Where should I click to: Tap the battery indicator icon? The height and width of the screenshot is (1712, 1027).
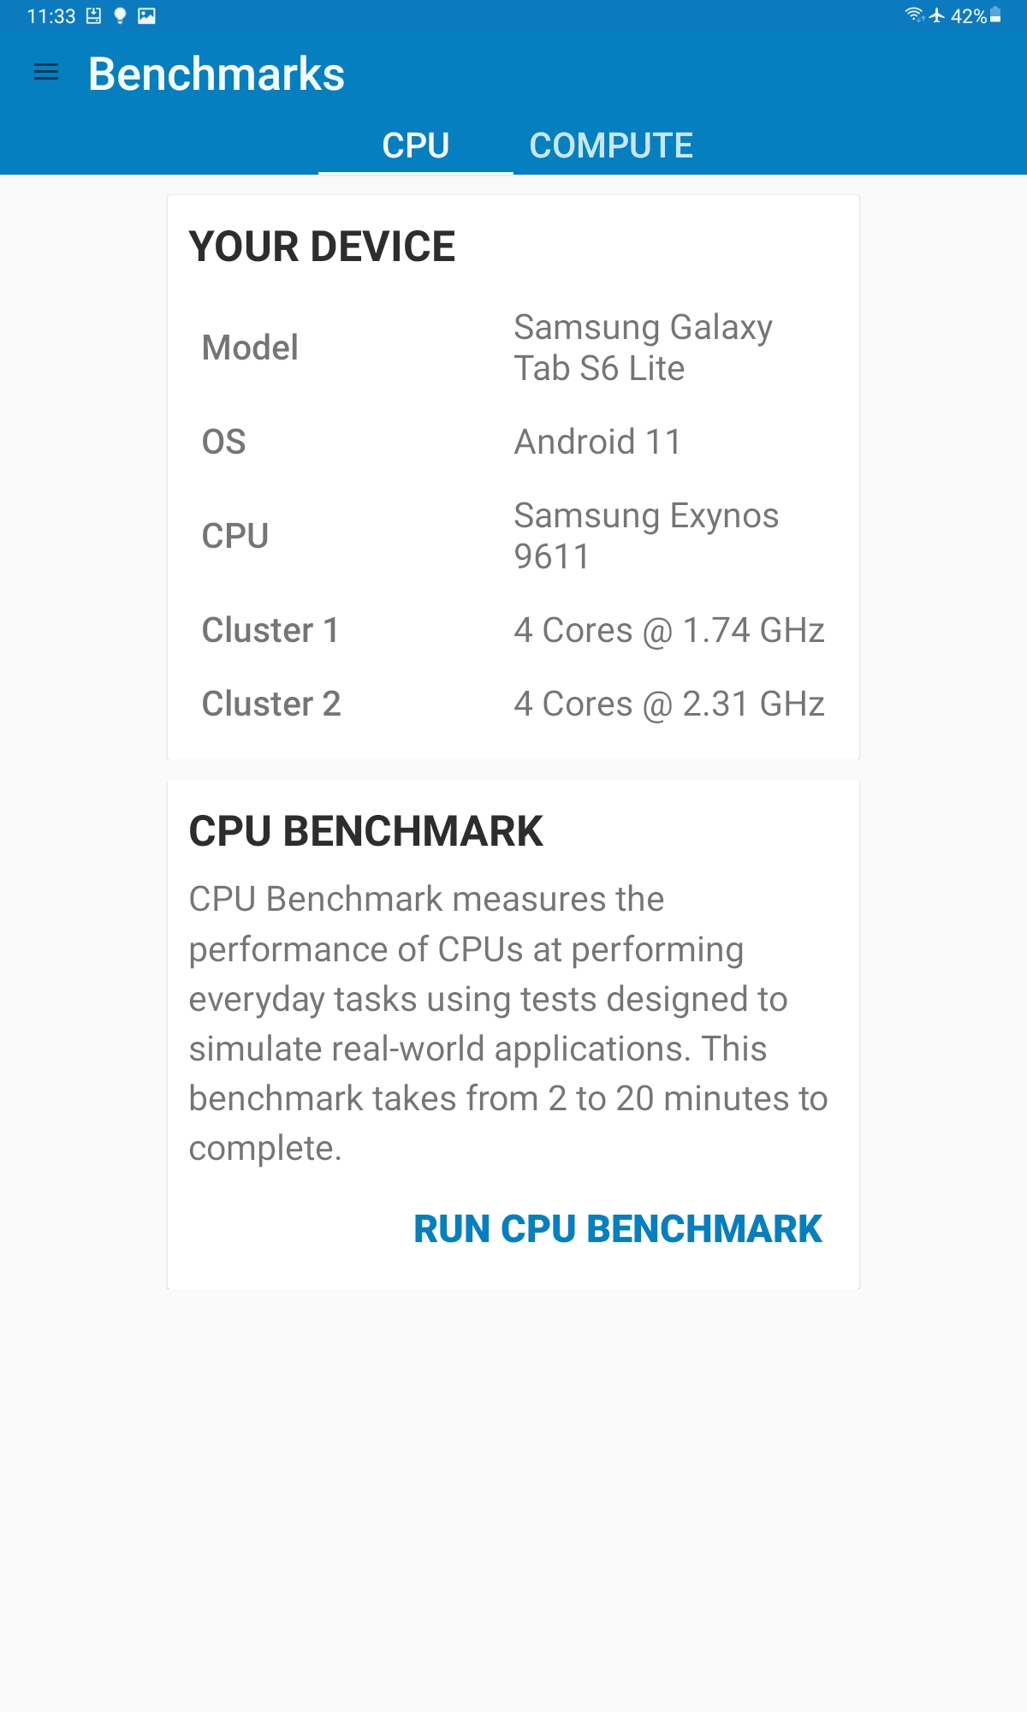point(995,15)
